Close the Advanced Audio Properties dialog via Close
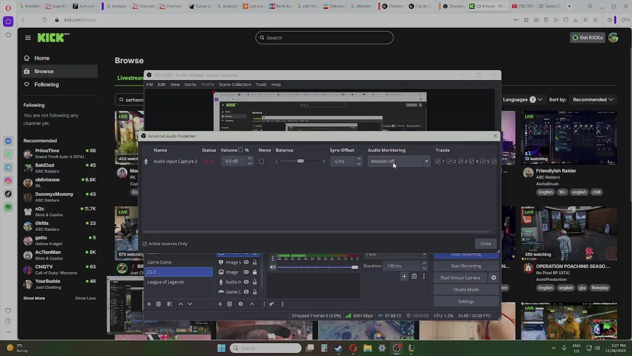 click(x=486, y=244)
